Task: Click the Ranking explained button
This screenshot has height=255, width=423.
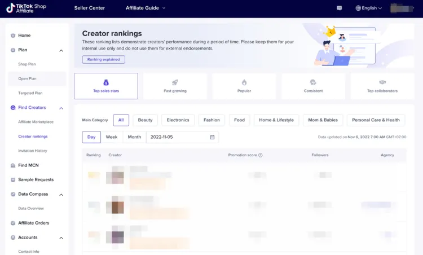Action: 104,59
